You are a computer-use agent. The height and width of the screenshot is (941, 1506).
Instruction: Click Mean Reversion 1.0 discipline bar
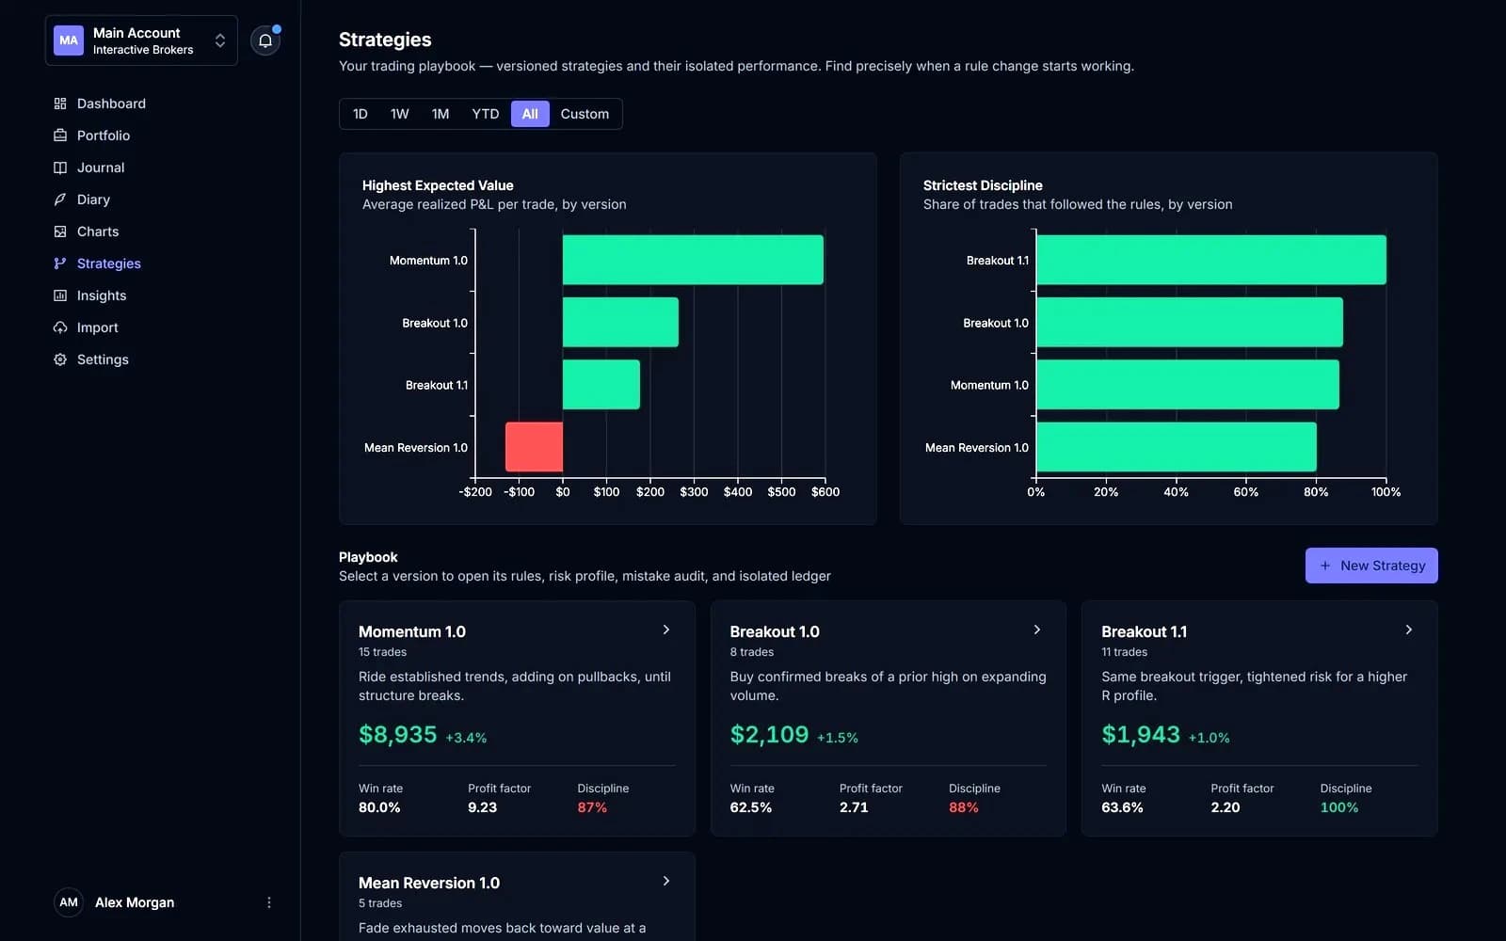(x=1177, y=447)
